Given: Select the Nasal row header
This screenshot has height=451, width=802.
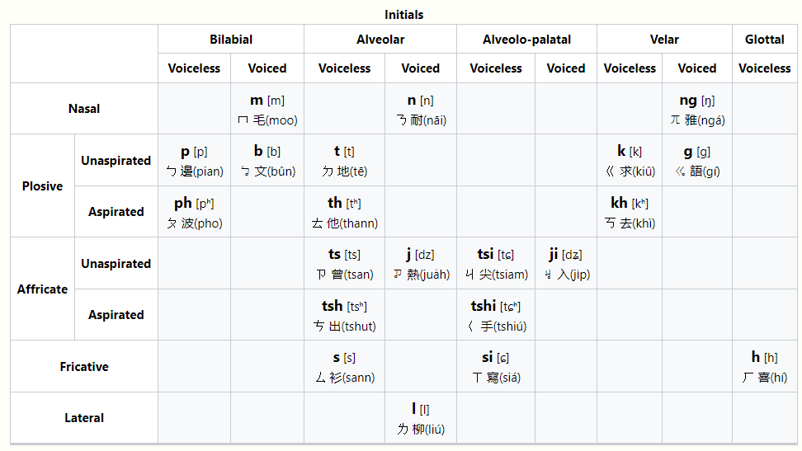Looking at the screenshot, I should click(84, 109).
